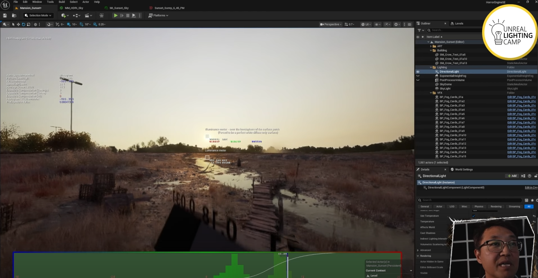
Task: Toggle grid snapping icon in viewport toolbar
Action: (x=69, y=24)
